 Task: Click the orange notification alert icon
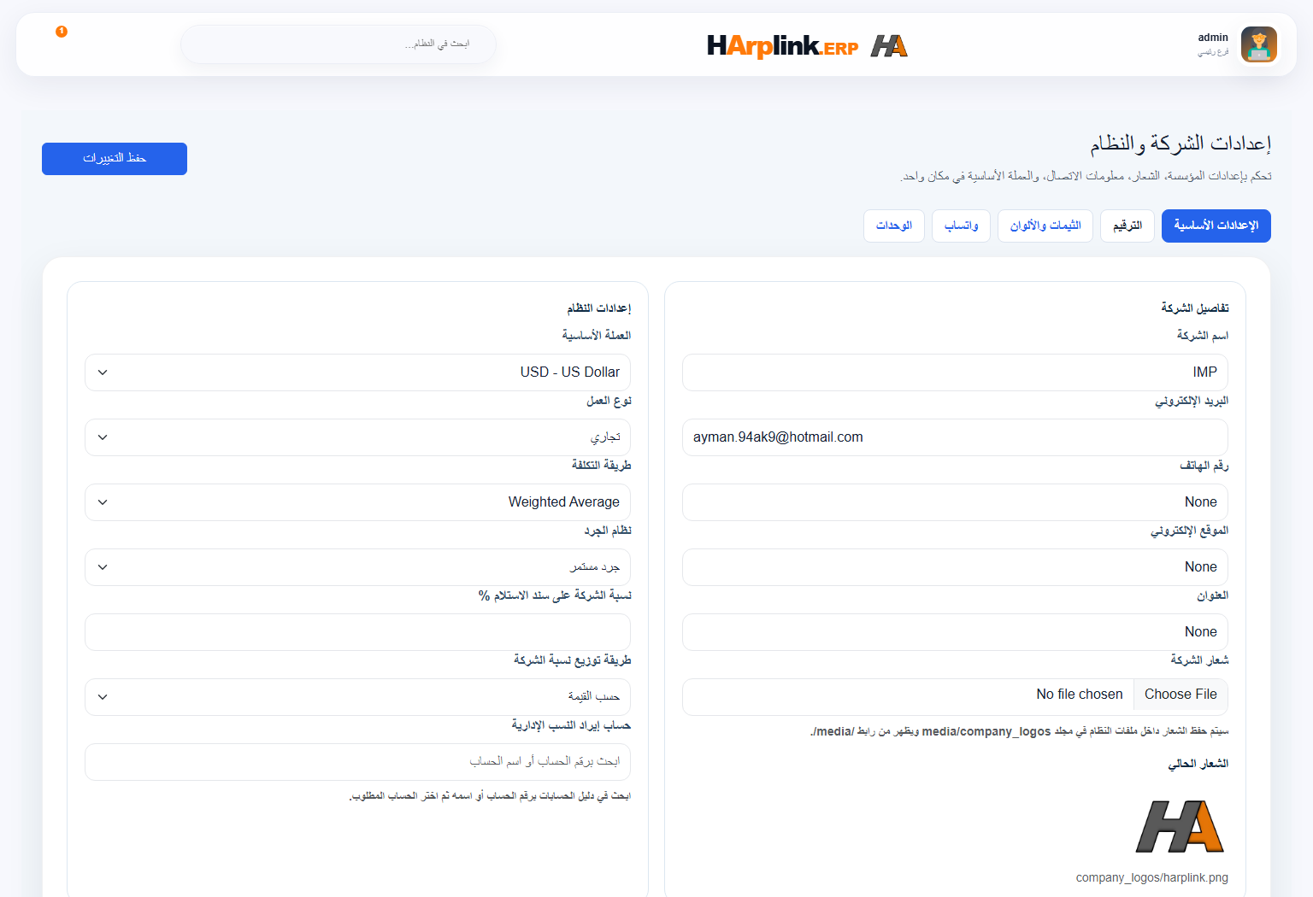tap(62, 32)
